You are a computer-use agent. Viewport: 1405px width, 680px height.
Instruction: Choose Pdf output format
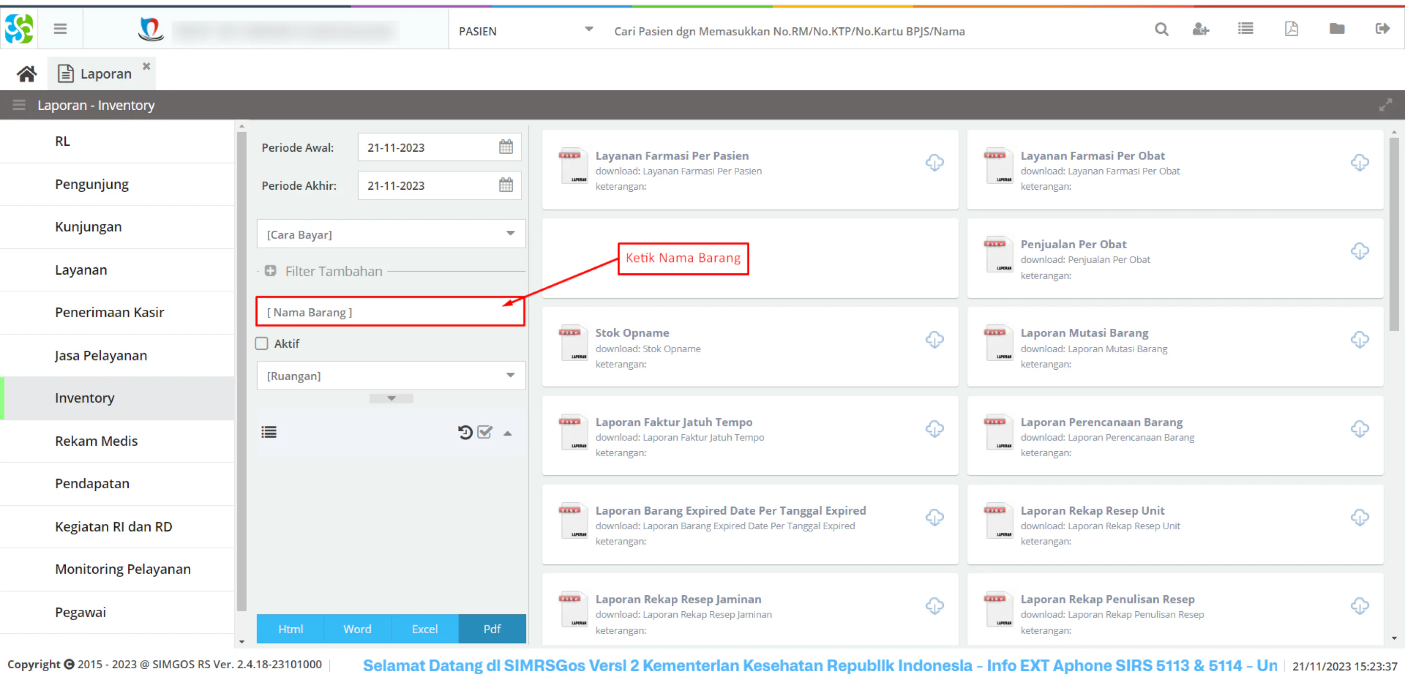(492, 629)
